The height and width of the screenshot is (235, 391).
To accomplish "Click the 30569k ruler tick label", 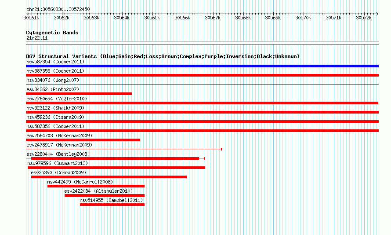I will click(x=273, y=18).
